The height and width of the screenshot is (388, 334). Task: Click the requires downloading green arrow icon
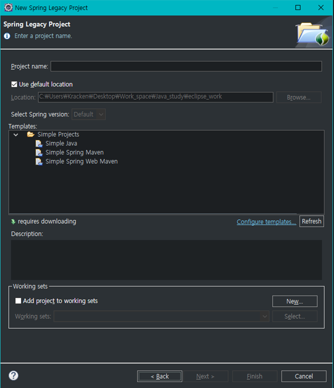13,221
